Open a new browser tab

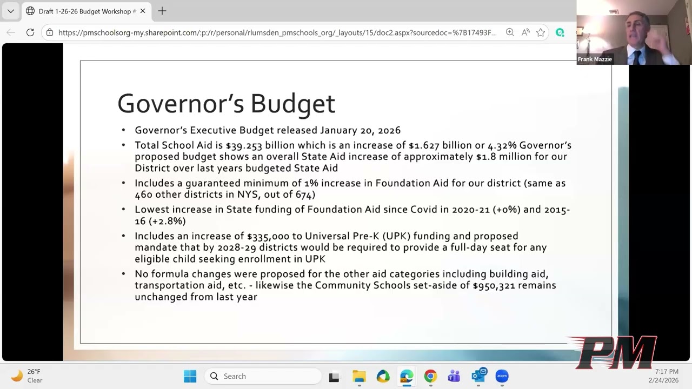tap(162, 11)
